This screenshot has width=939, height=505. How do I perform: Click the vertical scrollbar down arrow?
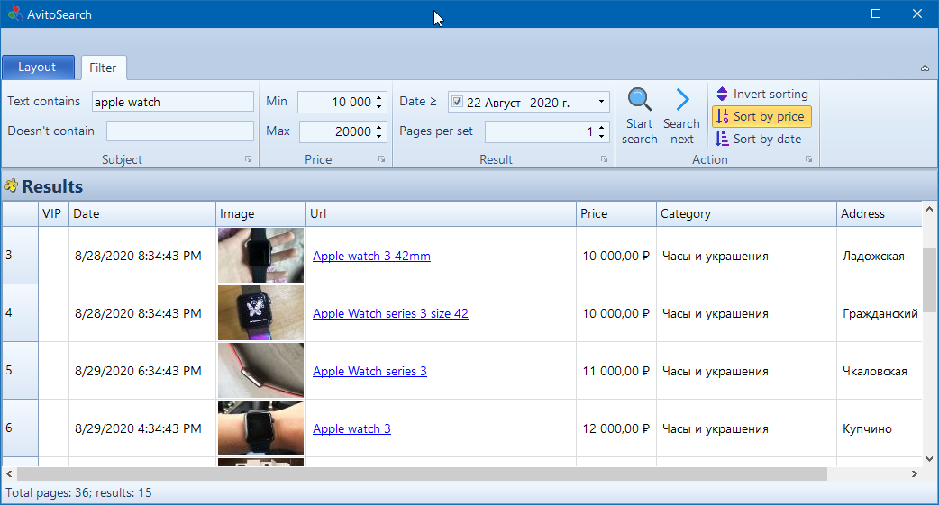pos(929,459)
